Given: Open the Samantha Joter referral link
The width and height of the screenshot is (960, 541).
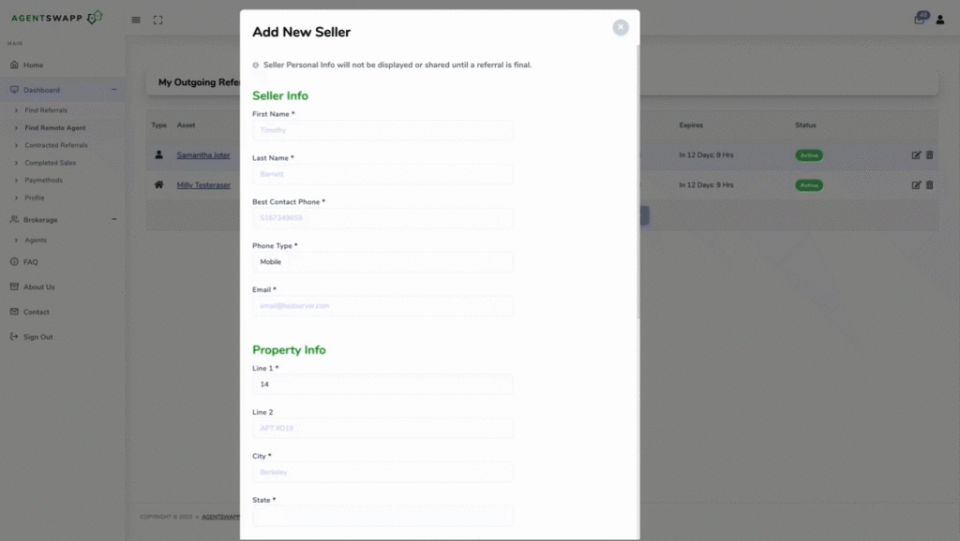Looking at the screenshot, I should 203,155.
